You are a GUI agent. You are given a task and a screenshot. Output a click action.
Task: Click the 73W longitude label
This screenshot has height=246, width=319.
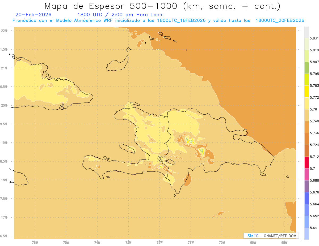tap(128, 243)
